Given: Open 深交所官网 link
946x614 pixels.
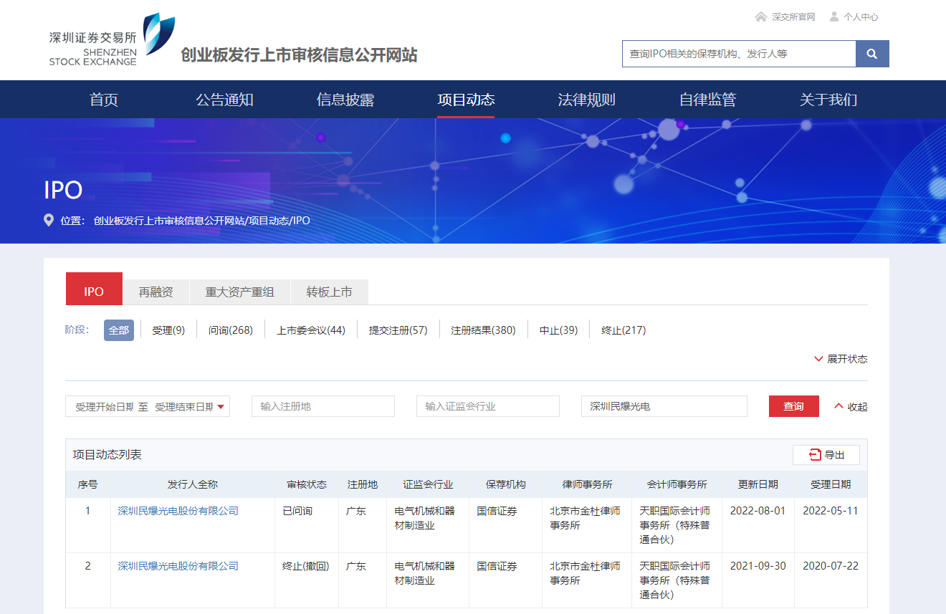Looking at the screenshot, I should 793,16.
